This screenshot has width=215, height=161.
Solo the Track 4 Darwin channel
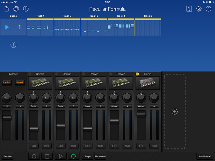[x=114, y=146]
